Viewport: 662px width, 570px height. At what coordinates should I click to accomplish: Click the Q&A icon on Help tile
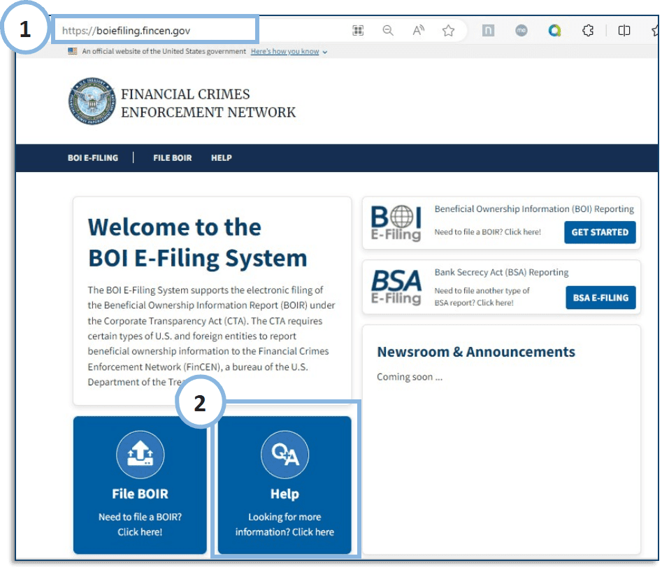(x=285, y=455)
